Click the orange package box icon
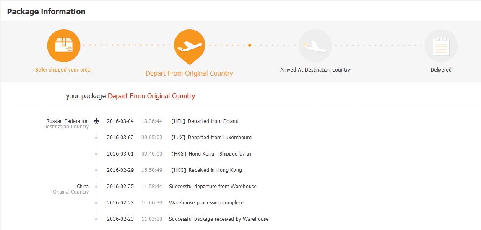Viewport: 481px width, 230px height. [x=64, y=46]
